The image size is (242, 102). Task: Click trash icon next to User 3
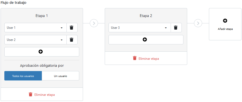176,28
